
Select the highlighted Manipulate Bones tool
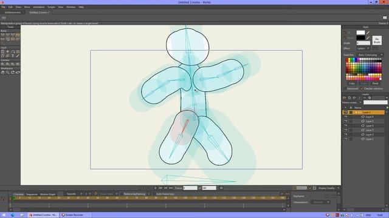18,35
